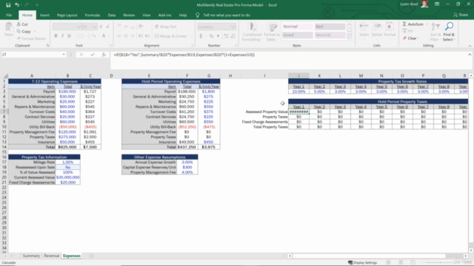This screenshot has width=474, height=266.
Task: Apply accounting dollar format icon
Action: click(201, 36)
